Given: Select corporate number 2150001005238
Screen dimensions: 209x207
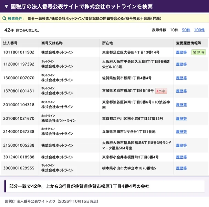Looking at the screenshot, I should (x=19, y=145).
